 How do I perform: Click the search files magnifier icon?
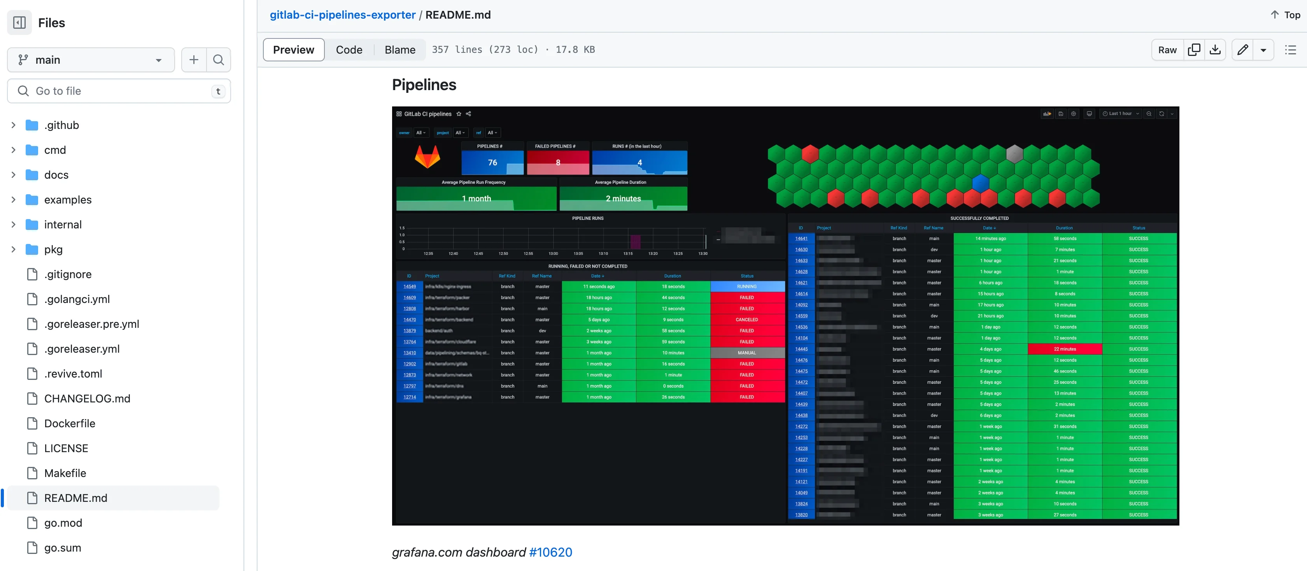click(x=219, y=60)
